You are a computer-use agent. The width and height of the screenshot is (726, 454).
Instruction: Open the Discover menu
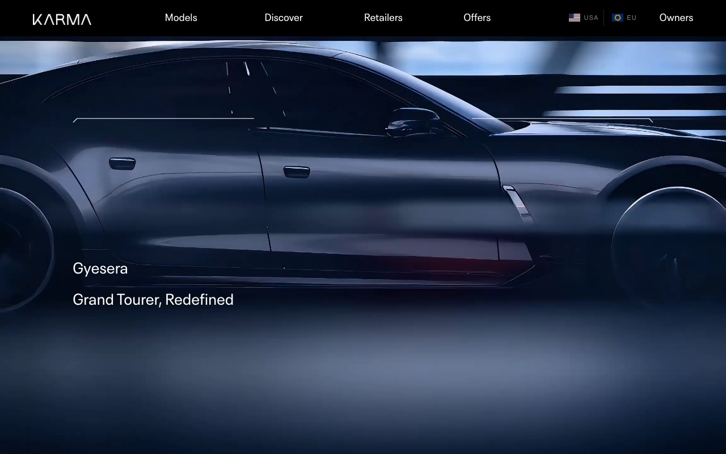pyautogui.click(x=284, y=18)
